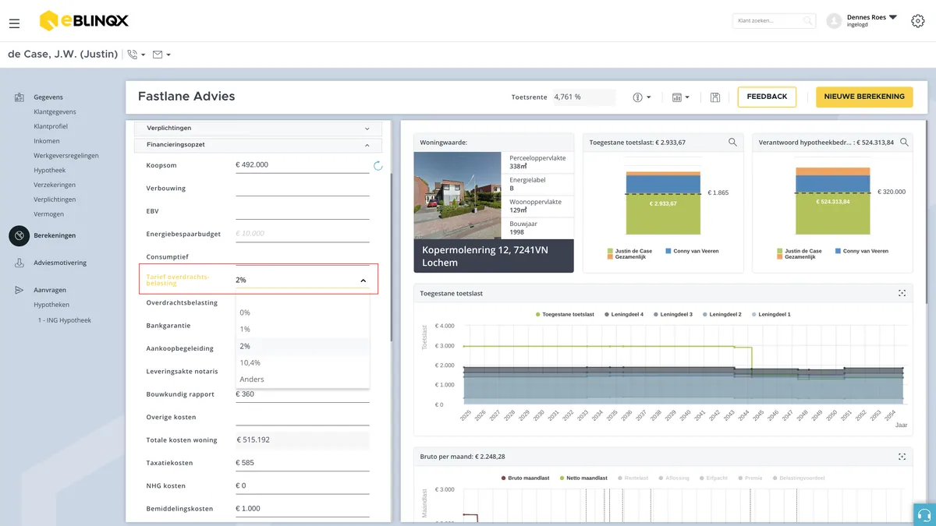
Task: Click the phone contact icon beside client name
Action: [136, 55]
